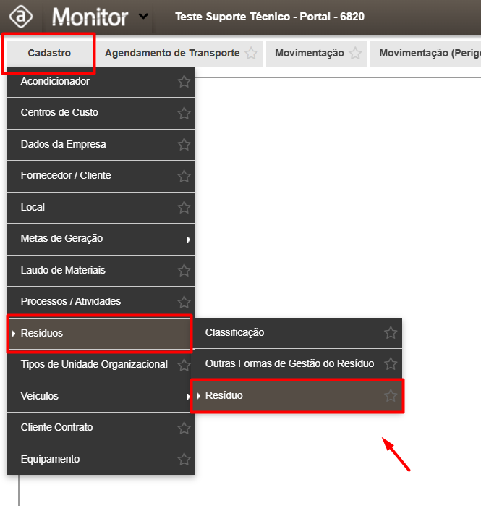Toggle favorite star for Equipamento
This screenshot has width=481, height=506.
click(x=184, y=460)
